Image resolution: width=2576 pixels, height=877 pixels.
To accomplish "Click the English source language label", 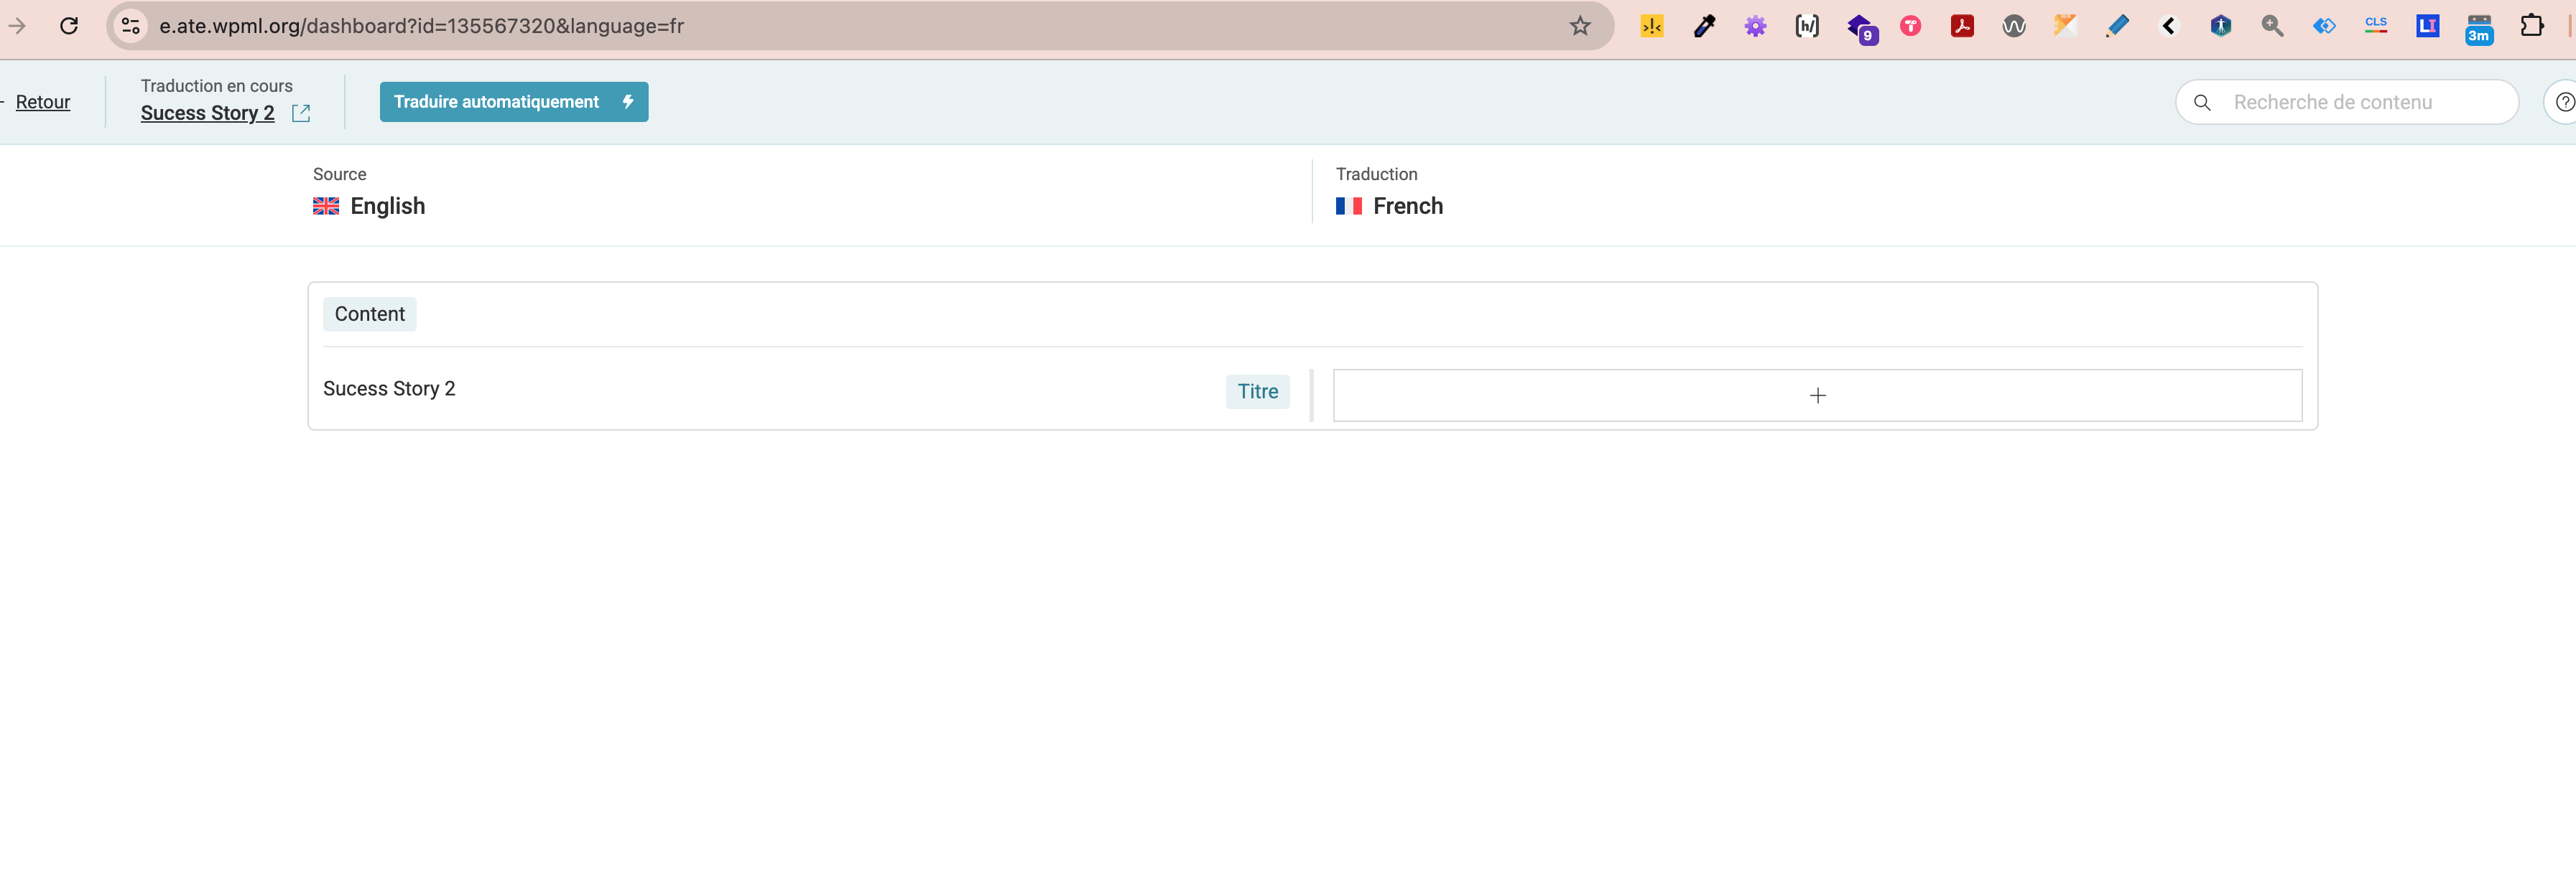I will point(387,206).
